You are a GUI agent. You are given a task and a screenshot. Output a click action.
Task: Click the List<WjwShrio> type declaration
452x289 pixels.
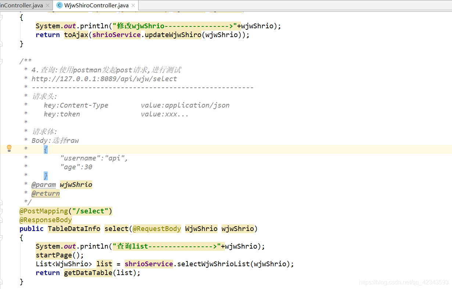(x=64, y=264)
